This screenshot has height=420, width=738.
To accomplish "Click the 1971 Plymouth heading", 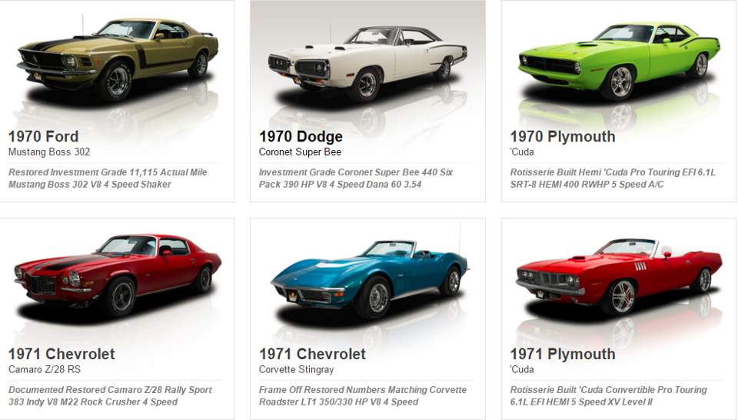I will (x=563, y=354).
